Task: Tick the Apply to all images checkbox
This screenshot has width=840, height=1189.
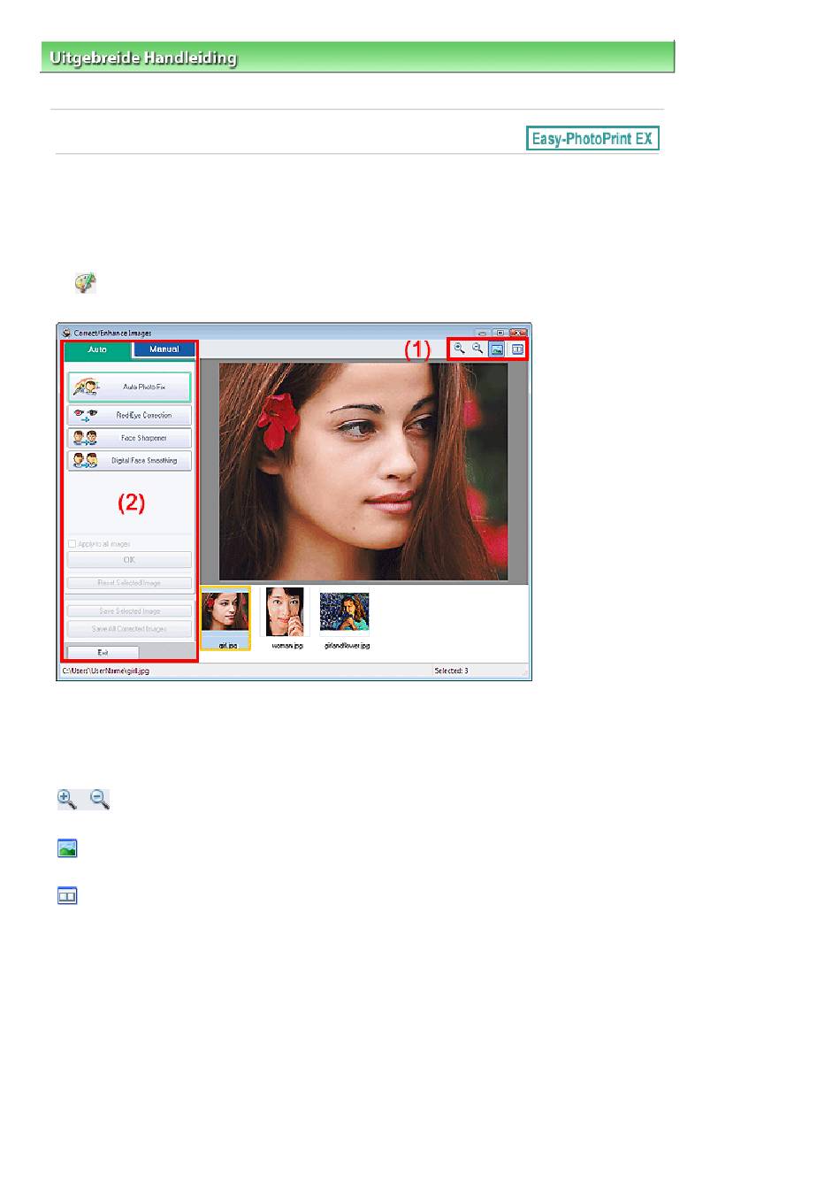Action: (72, 544)
